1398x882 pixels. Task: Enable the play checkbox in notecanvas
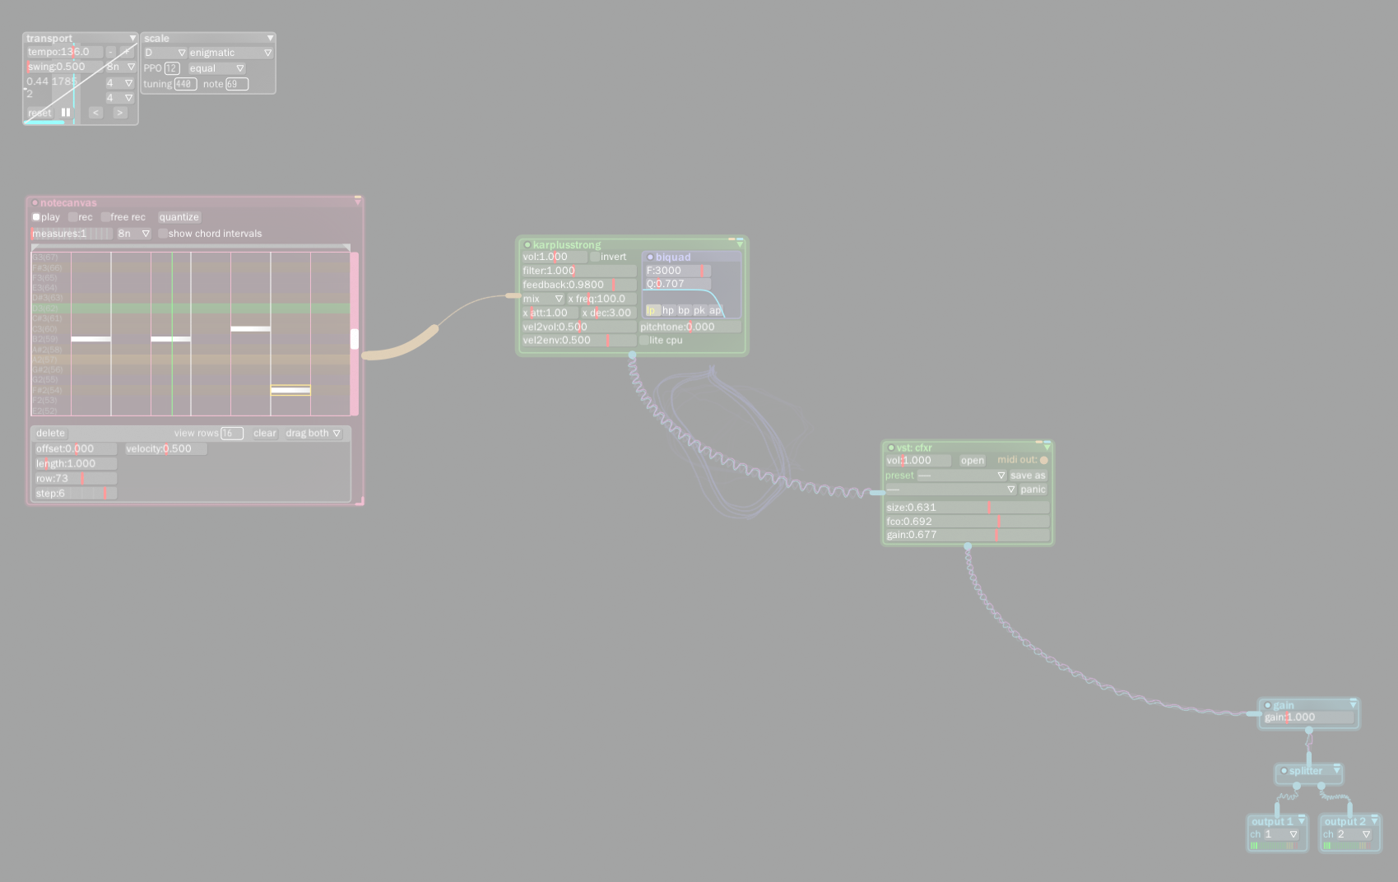(x=36, y=217)
